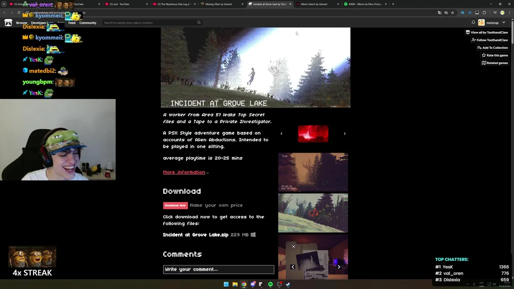The width and height of the screenshot is (514, 289).
Task: Click previous arrow on bottom screenshot overlay
Action: [292, 267]
